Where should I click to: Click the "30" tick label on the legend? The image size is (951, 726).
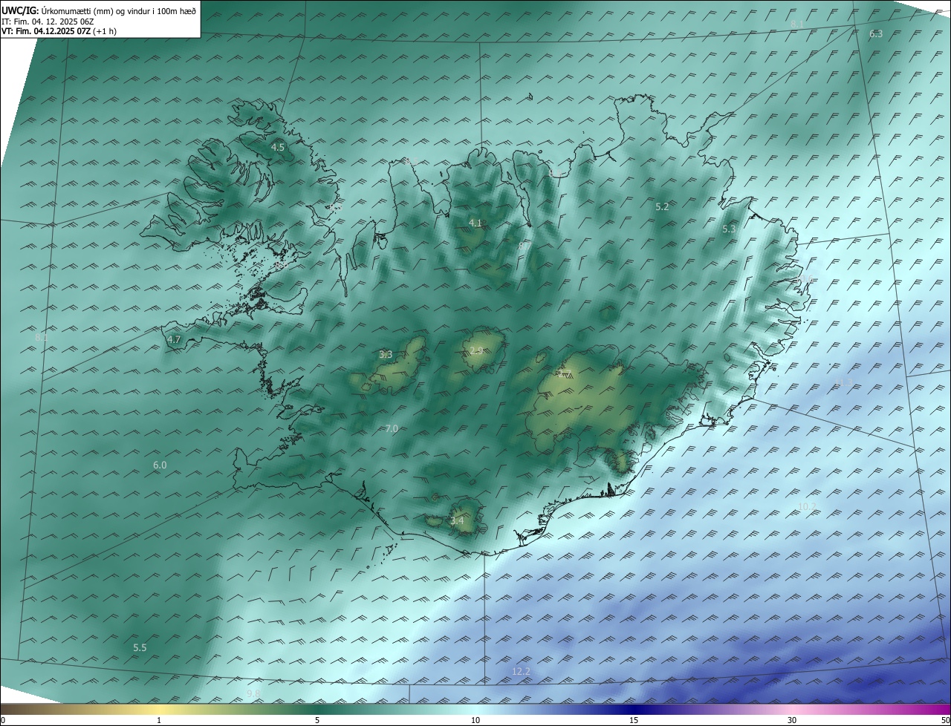pyautogui.click(x=792, y=720)
